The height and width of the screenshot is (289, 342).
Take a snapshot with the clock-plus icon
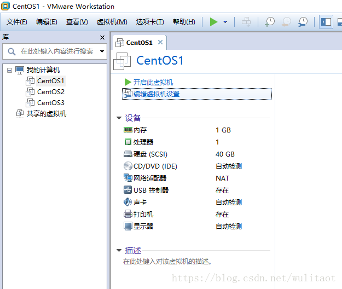[x=270, y=22]
